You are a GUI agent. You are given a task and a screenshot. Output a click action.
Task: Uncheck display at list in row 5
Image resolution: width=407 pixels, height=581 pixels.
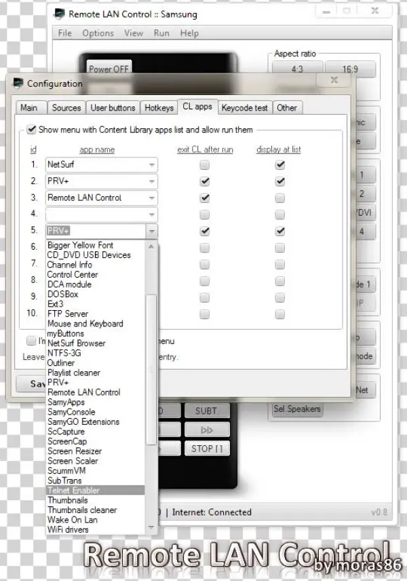point(280,231)
